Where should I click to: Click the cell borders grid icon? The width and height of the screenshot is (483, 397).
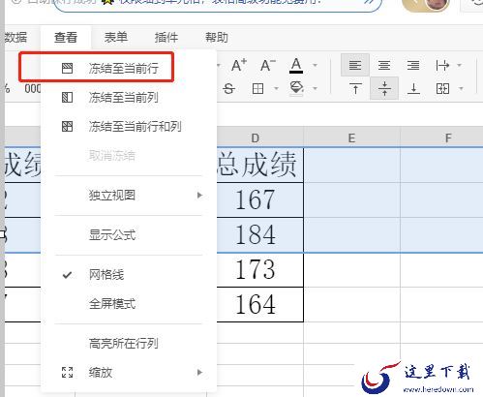257,88
